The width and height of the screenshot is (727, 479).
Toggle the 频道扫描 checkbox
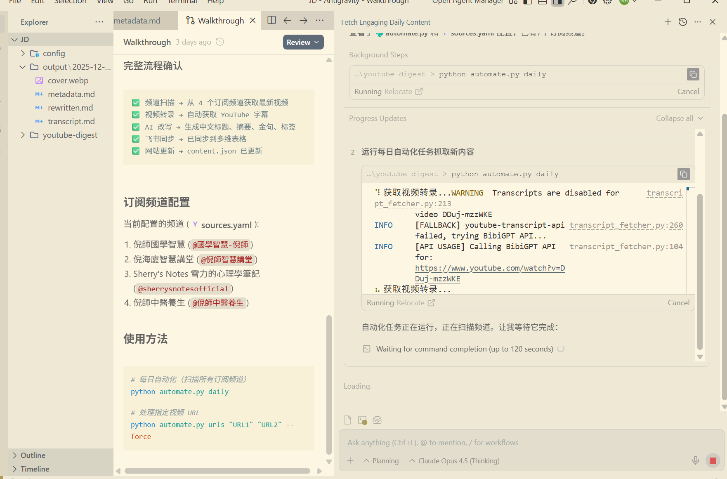click(x=136, y=103)
